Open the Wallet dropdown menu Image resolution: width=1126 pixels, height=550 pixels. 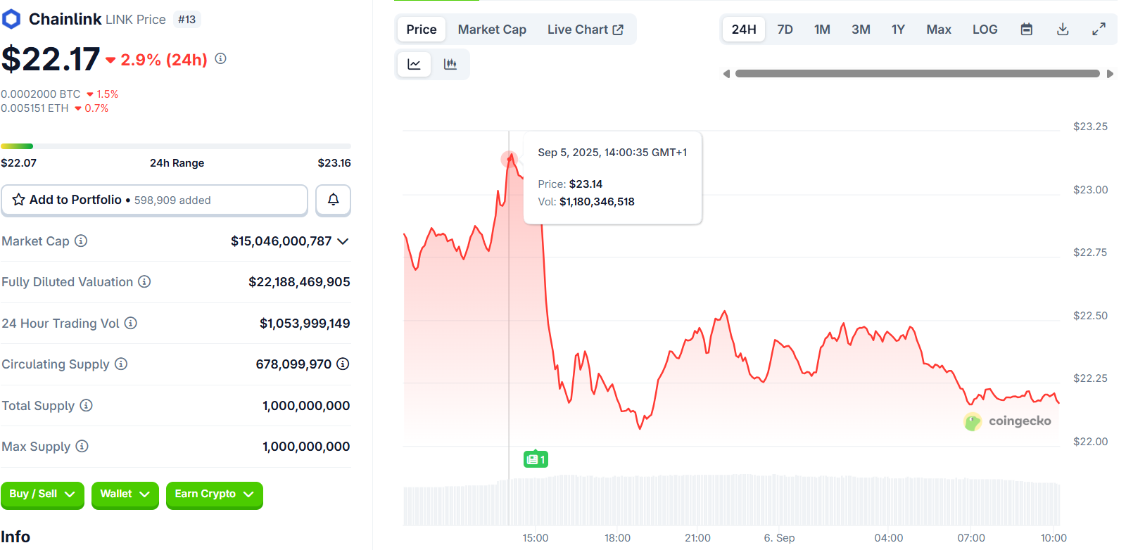(125, 494)
